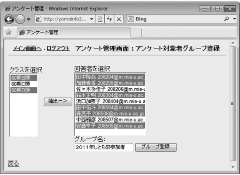Screen dimensions: 240x175
Task: Toggle the Compatibility View icon
Action: click(x=100, y=19)
